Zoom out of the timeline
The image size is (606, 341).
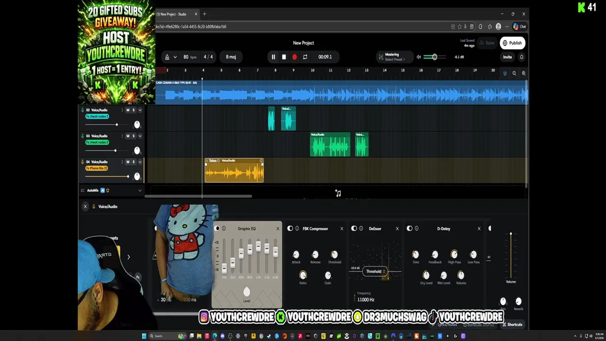(514, 73)
